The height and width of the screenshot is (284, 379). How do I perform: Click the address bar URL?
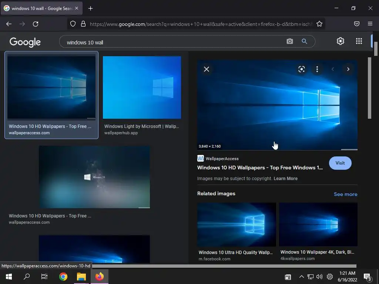tap(201, 24)
